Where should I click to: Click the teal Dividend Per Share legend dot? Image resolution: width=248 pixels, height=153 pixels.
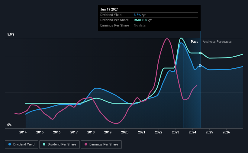[44, 144]
